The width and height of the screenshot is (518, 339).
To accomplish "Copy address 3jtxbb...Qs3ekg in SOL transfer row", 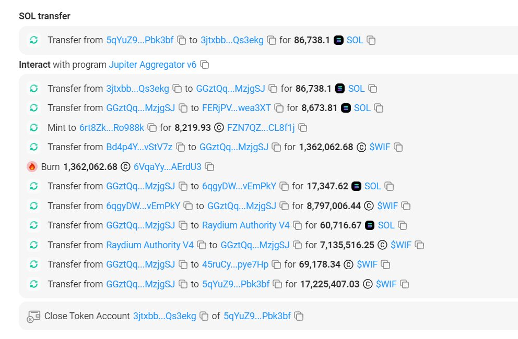I will point(272,40).
